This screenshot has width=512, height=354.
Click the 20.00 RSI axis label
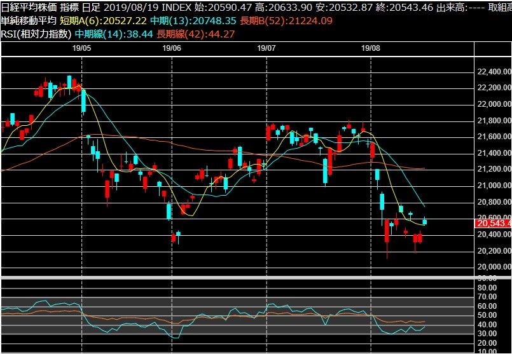click(487, 343)
